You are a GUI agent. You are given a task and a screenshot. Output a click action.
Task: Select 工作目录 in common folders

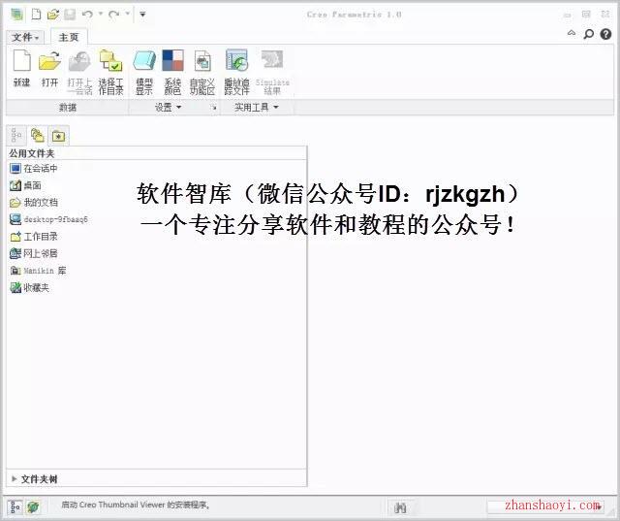(x=34, y=237)
